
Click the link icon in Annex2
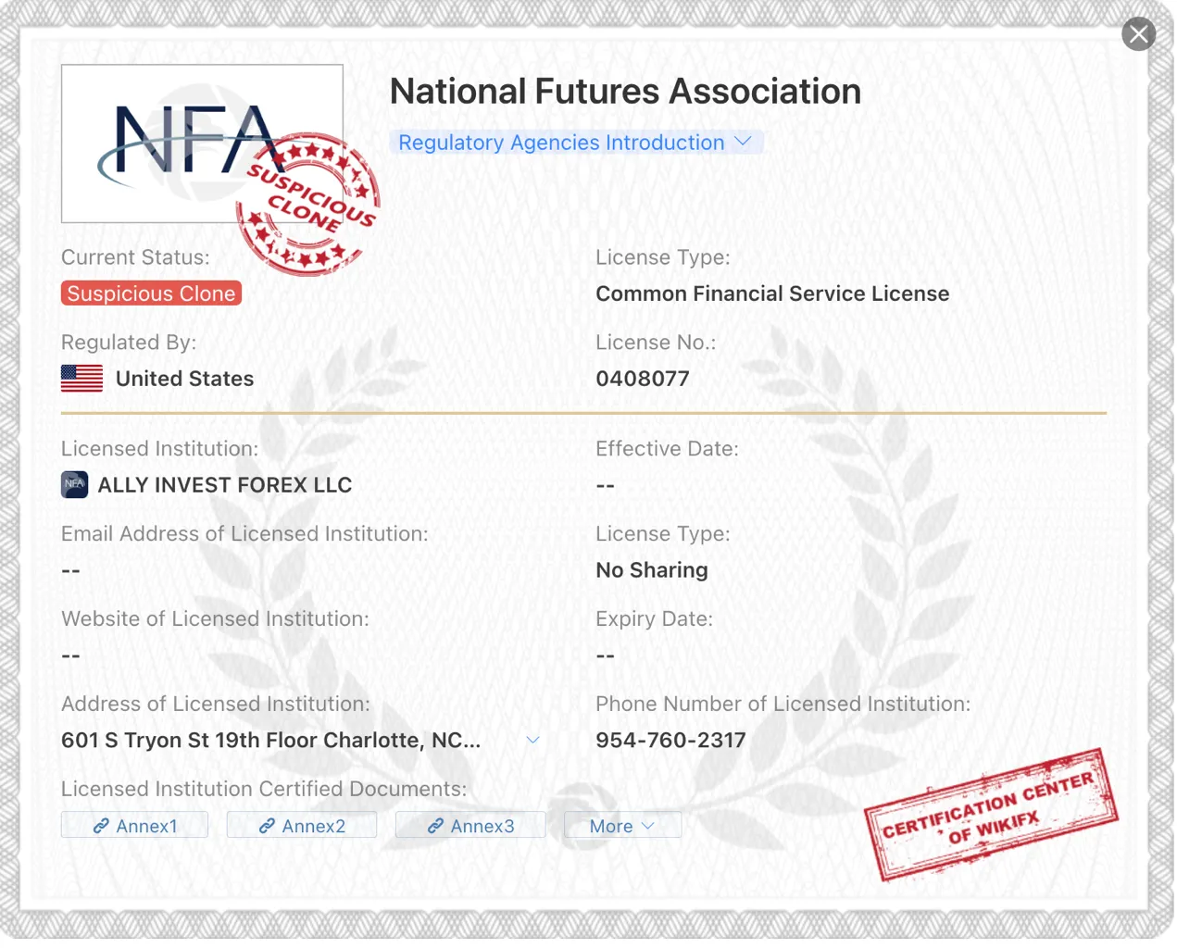(267, 826)
